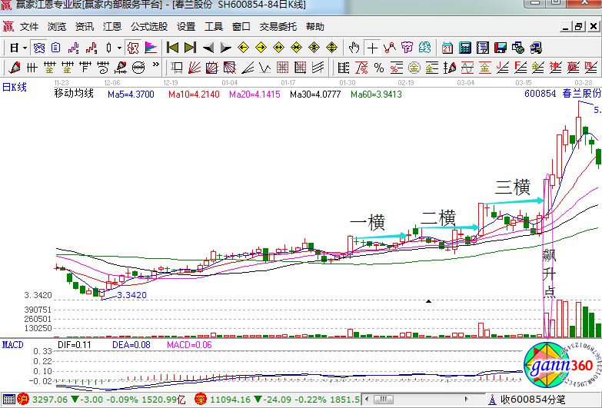Click the MACD indicator label
Viewport: 602px width, 408px height.
pyautogui.click(x=12, y=343)
